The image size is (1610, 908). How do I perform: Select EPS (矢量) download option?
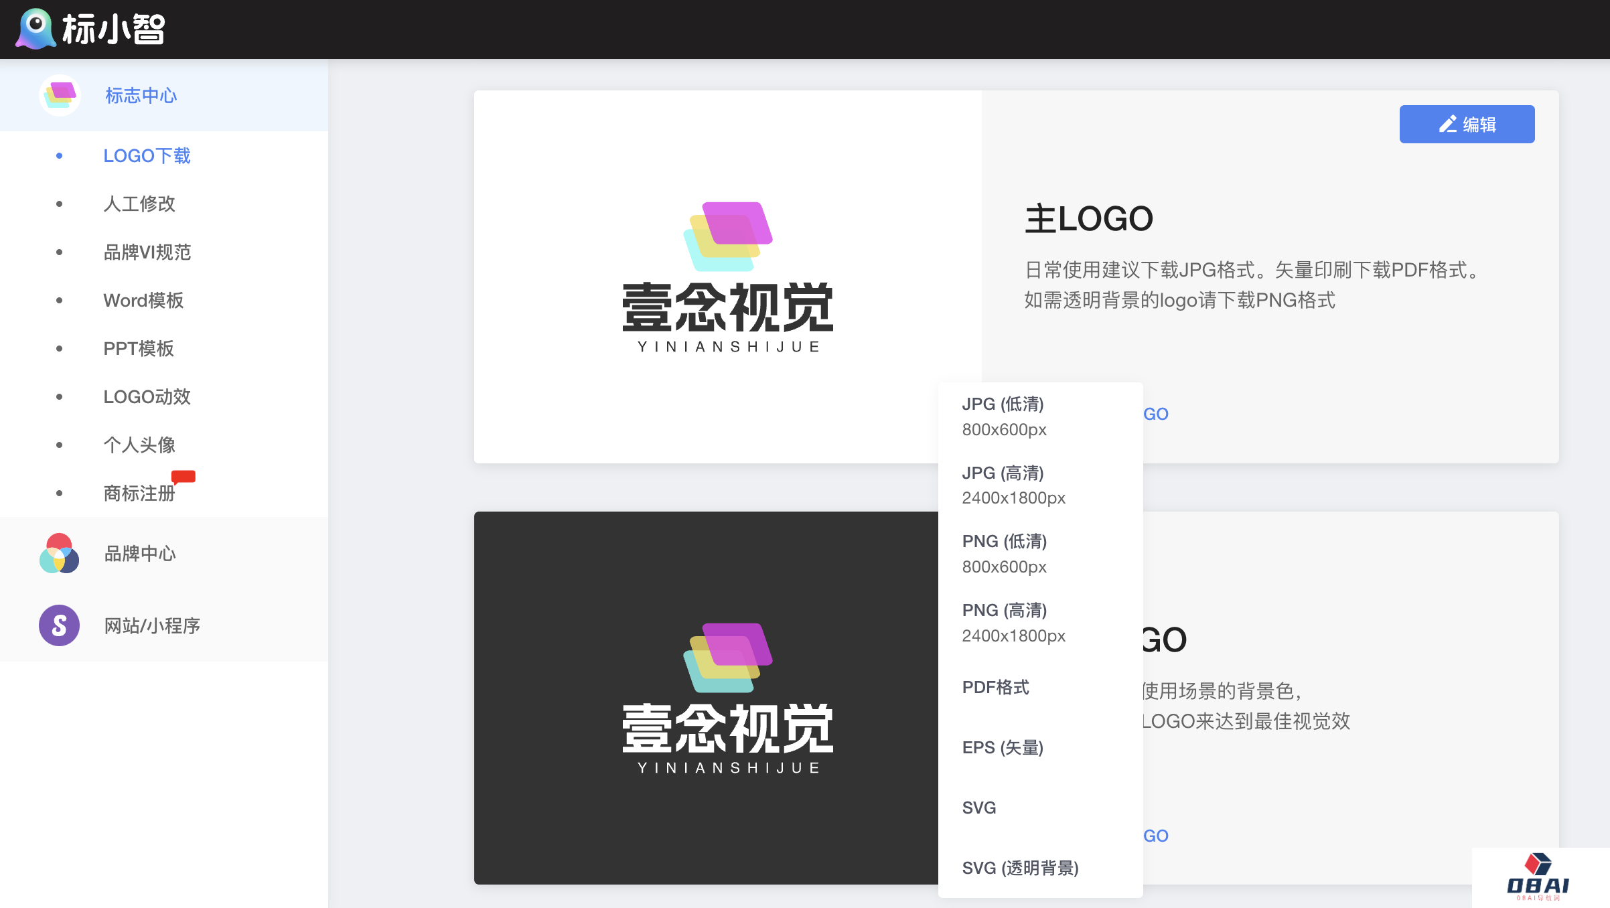point(1003,747)
